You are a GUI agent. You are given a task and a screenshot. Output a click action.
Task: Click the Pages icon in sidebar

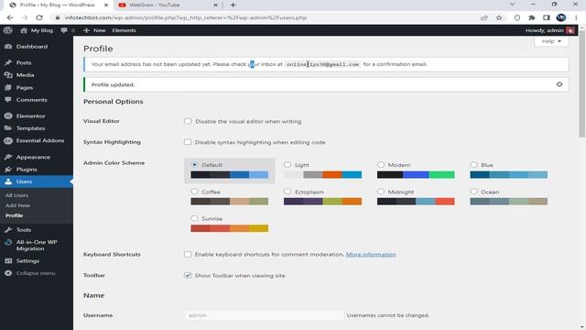[8, 87]
